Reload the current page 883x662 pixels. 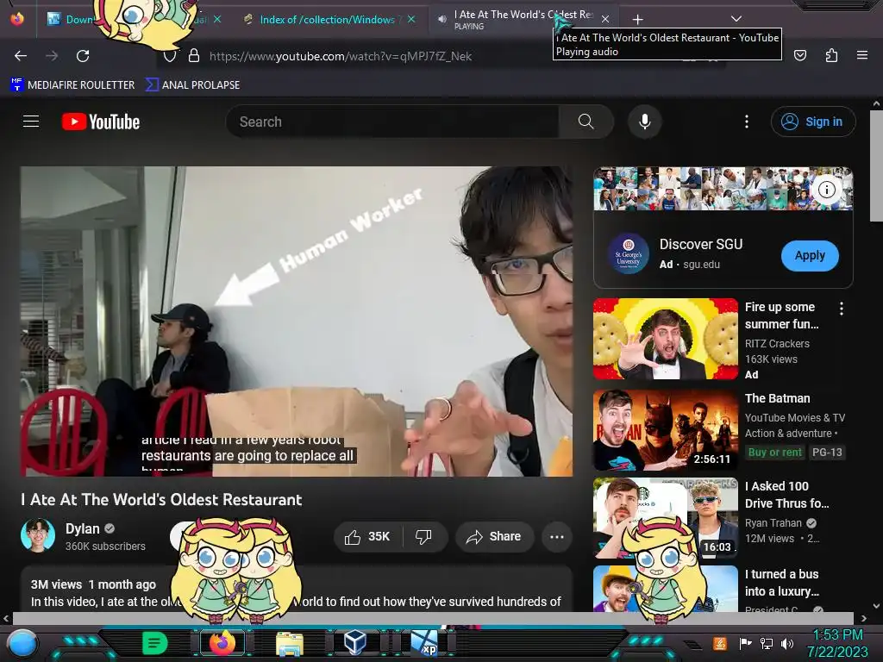pos(83,56)
